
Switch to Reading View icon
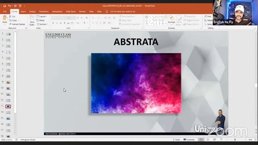coord(214,140)
